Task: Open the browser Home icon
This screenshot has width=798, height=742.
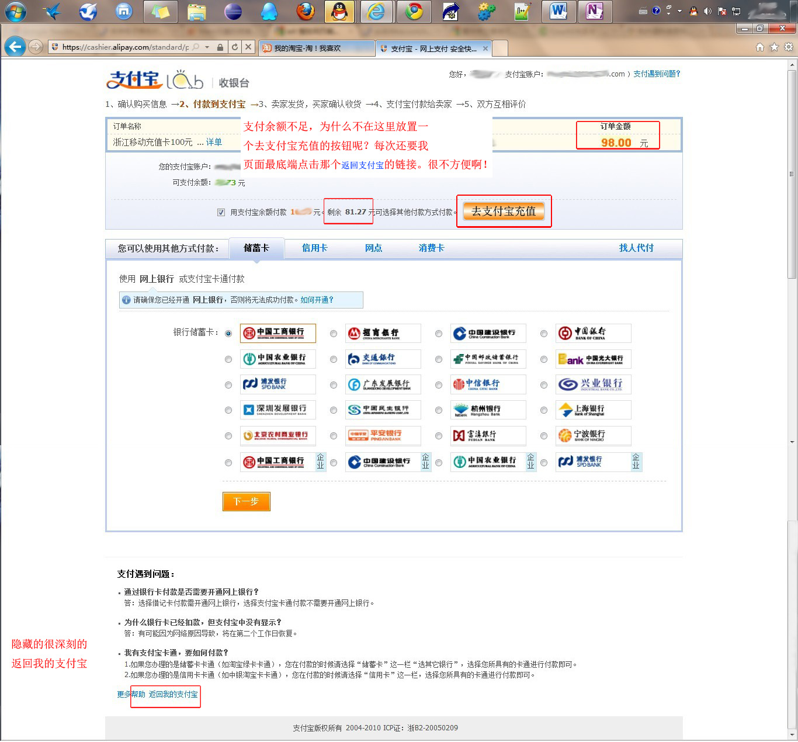Action: [x=759, y=47]
